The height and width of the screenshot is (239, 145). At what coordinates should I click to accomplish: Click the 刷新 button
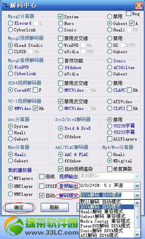pyautogui.click(x=55, y=208)
